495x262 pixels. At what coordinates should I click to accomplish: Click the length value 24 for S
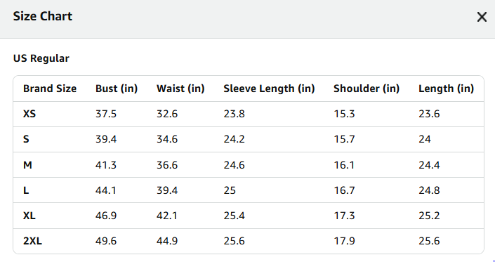(425, 139)
